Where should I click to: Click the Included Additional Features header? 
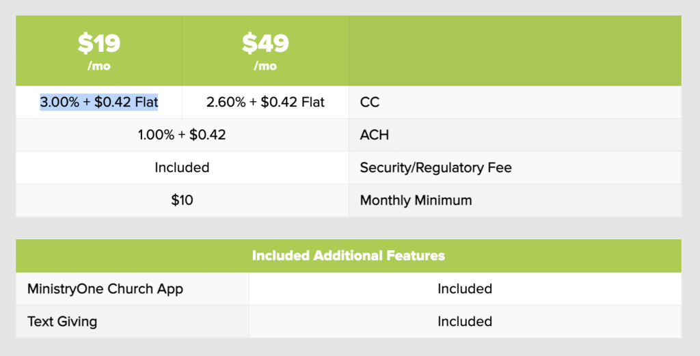(349, 256)
